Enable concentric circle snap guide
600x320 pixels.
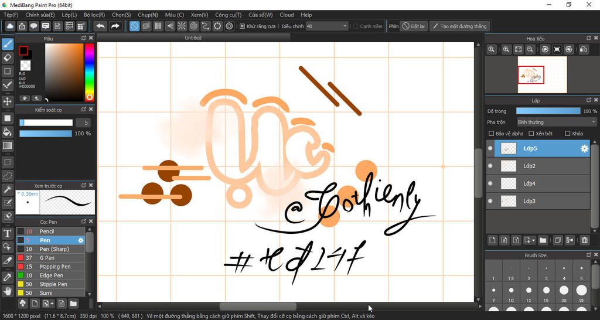pyautogui.click(x=193, y=26)
